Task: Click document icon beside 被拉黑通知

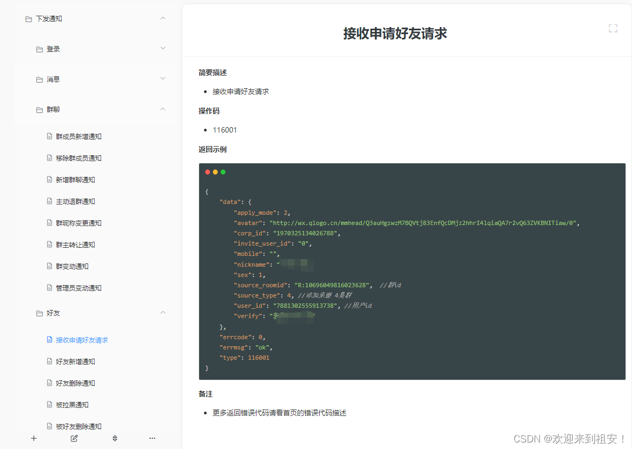Action: [50, 405]
